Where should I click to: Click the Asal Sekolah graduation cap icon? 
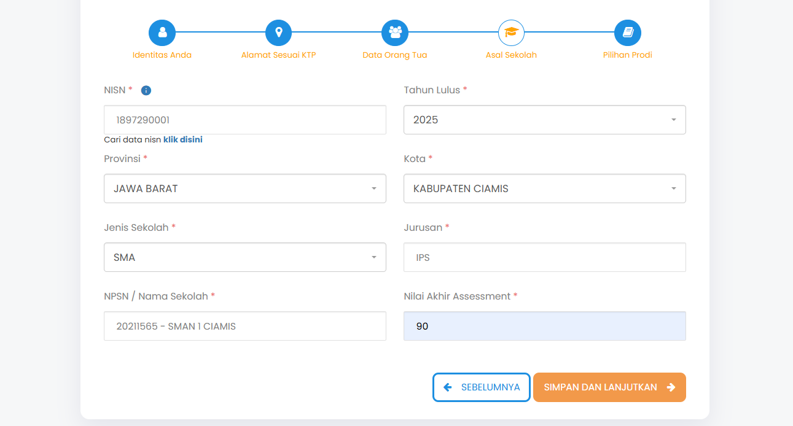pos(511,33)
